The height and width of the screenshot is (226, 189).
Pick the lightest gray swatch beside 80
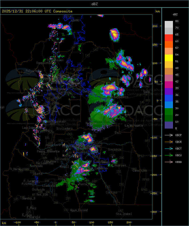click(x=169, y=24)
